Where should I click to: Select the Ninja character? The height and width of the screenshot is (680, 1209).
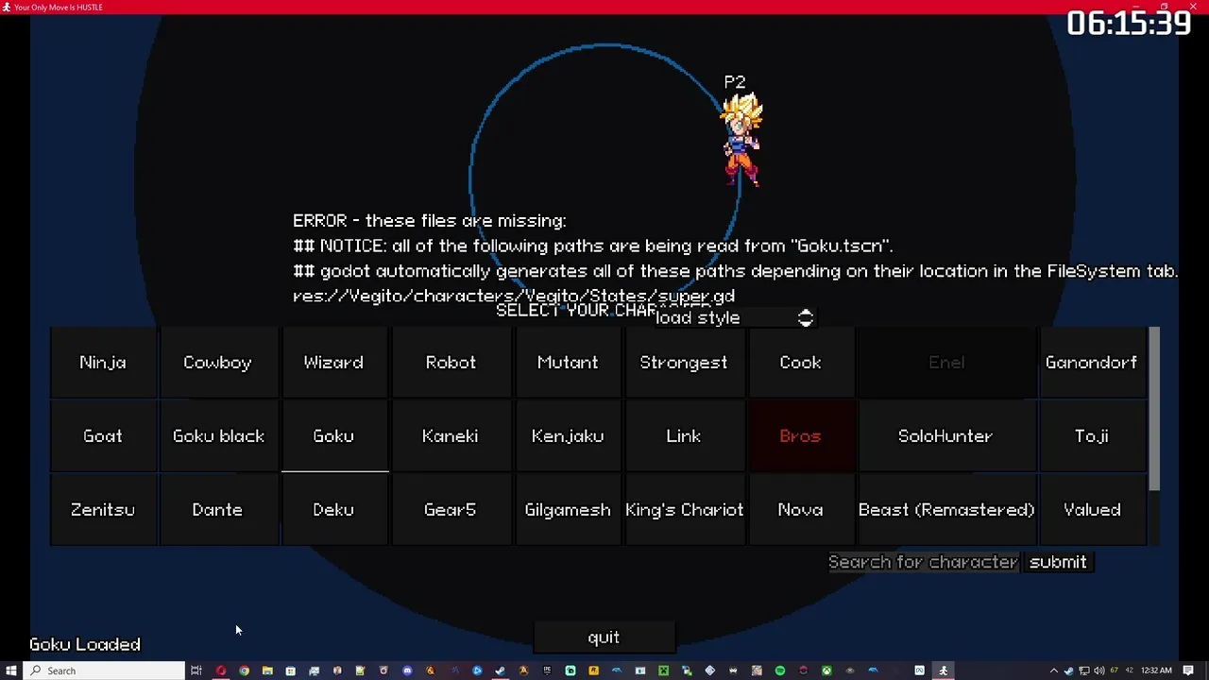(103, 363)
